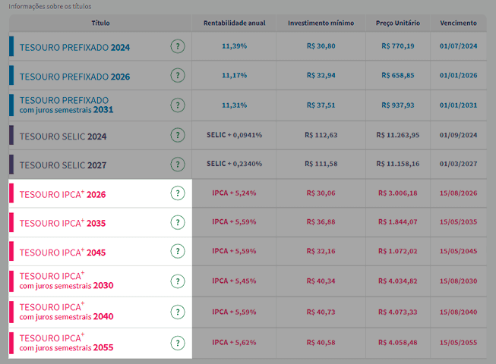496x364 pixels.
Task: Click the R$ 4.034,82 unit price
Action: (398, 281)
